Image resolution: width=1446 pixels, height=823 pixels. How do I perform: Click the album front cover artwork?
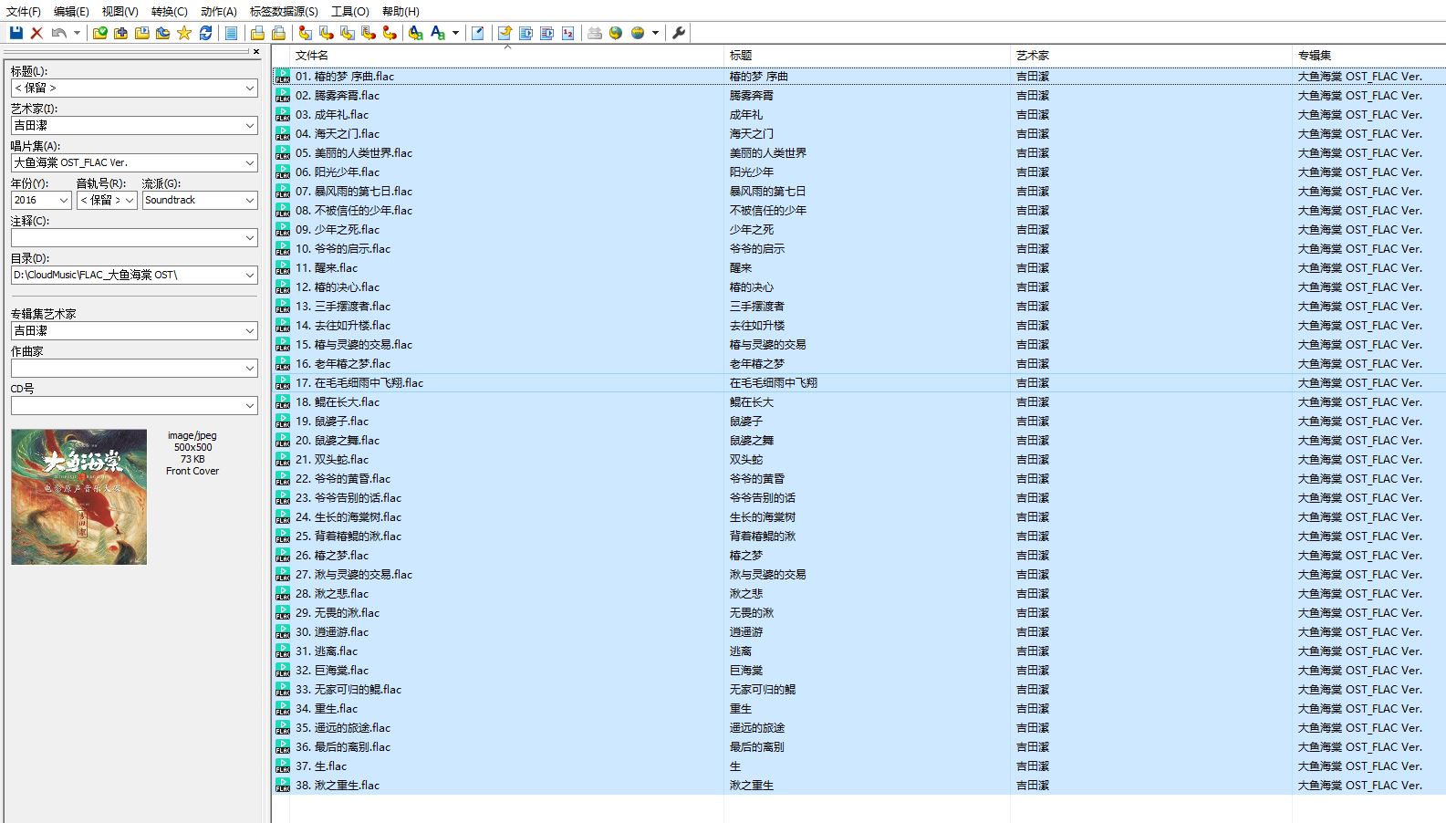click(x=78, y=497)
